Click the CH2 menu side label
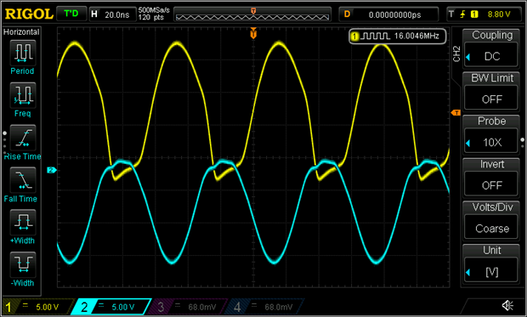 tap(456, 54)
